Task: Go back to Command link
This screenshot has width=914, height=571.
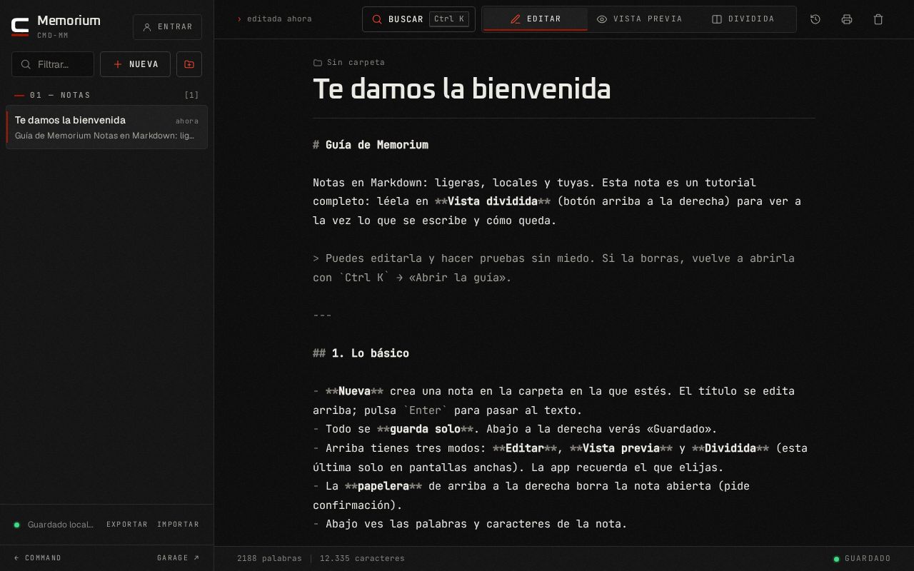Action: (x=38, y=558)
